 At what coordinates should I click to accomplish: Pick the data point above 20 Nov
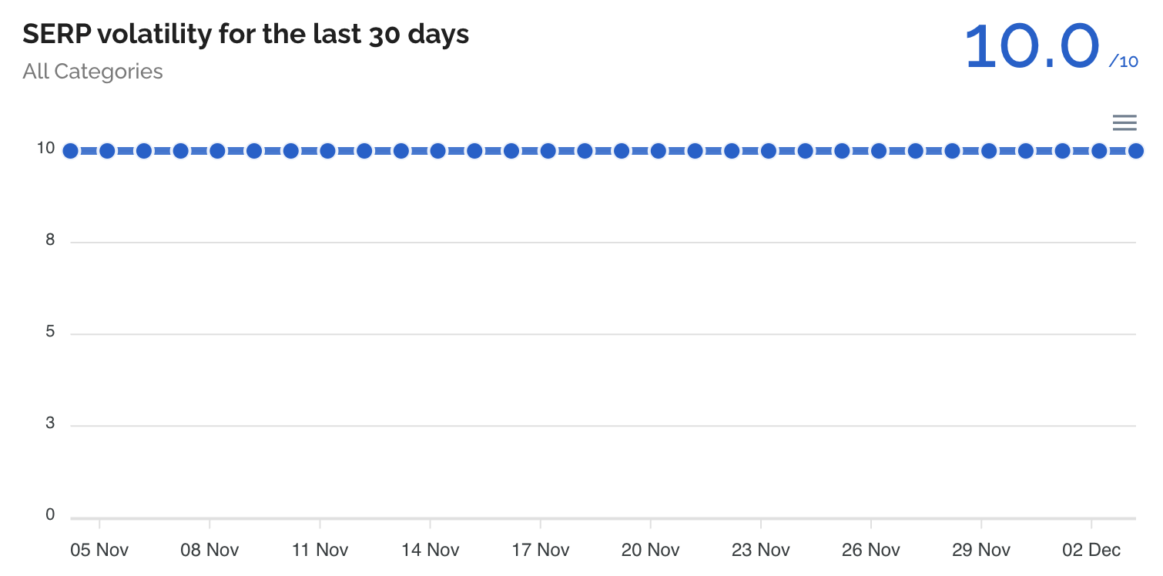(658, 151)
